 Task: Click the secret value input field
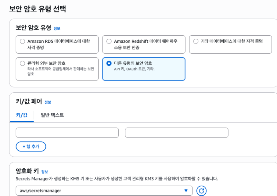click(x=177, y=133)
